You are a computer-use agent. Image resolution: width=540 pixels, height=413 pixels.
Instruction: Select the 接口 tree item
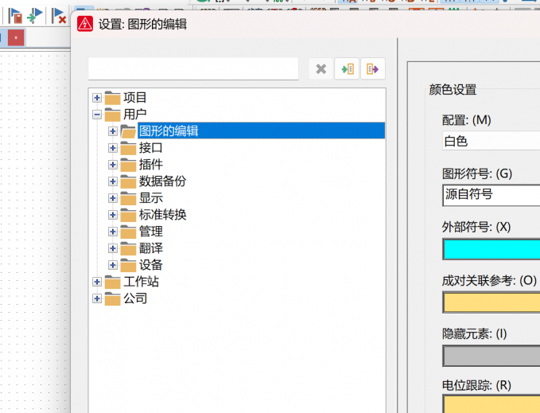pyautogui.click(x=151, y=148)
